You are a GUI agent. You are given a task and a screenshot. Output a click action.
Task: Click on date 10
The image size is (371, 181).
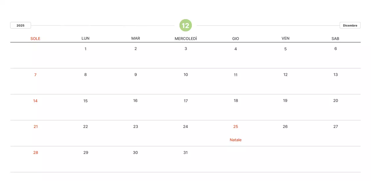coord(185,74)
